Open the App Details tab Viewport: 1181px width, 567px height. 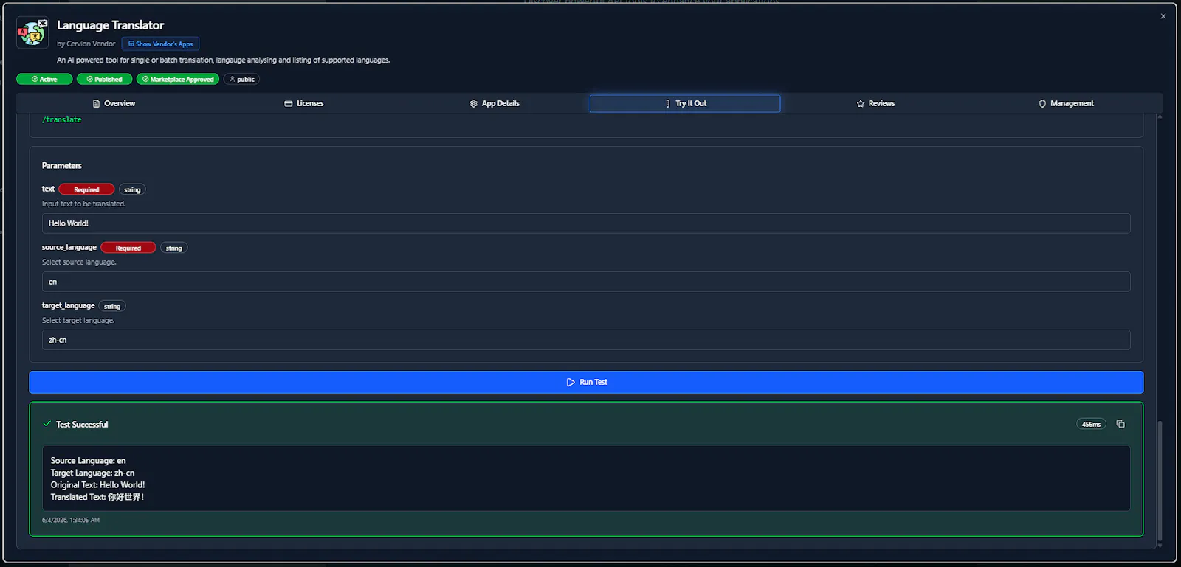pyautogui.click(x=495, y=103)
